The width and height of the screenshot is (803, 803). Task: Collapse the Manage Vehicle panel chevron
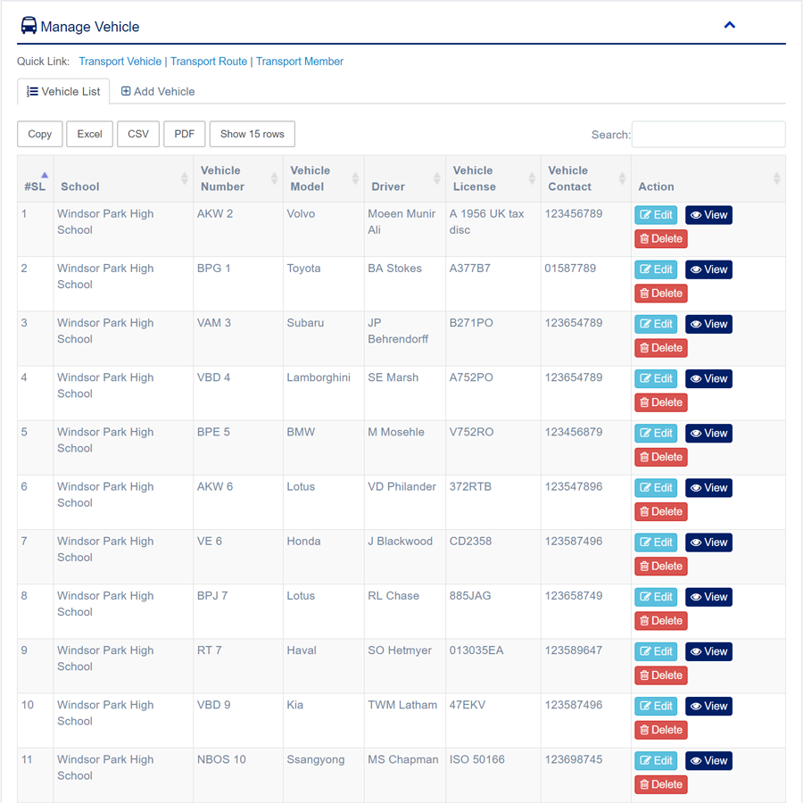coord(729,25)
